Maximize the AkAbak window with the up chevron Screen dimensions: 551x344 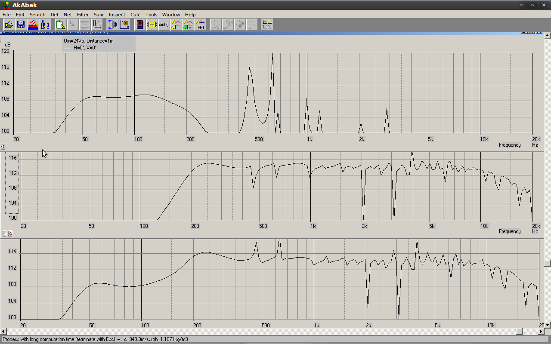(533, 5)
